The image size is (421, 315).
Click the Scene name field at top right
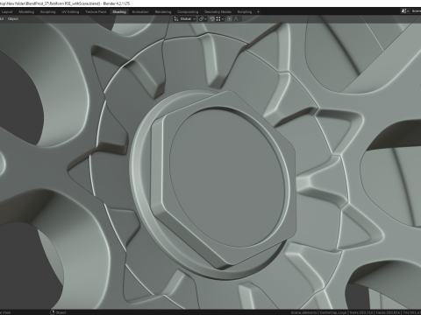click(416, 11)
